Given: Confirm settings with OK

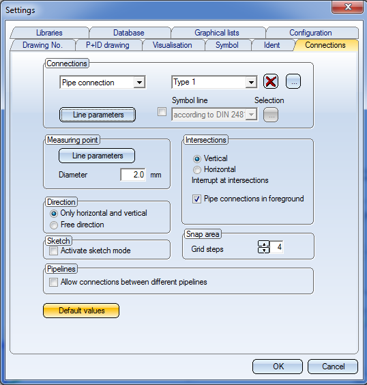Looking at the screenshot, I should [278, 367].
